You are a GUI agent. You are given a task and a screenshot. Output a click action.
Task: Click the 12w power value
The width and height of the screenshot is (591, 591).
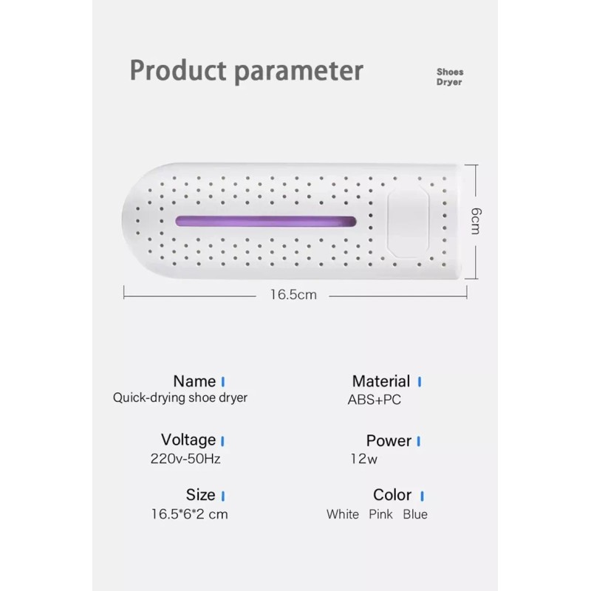(x=363, y=458)
